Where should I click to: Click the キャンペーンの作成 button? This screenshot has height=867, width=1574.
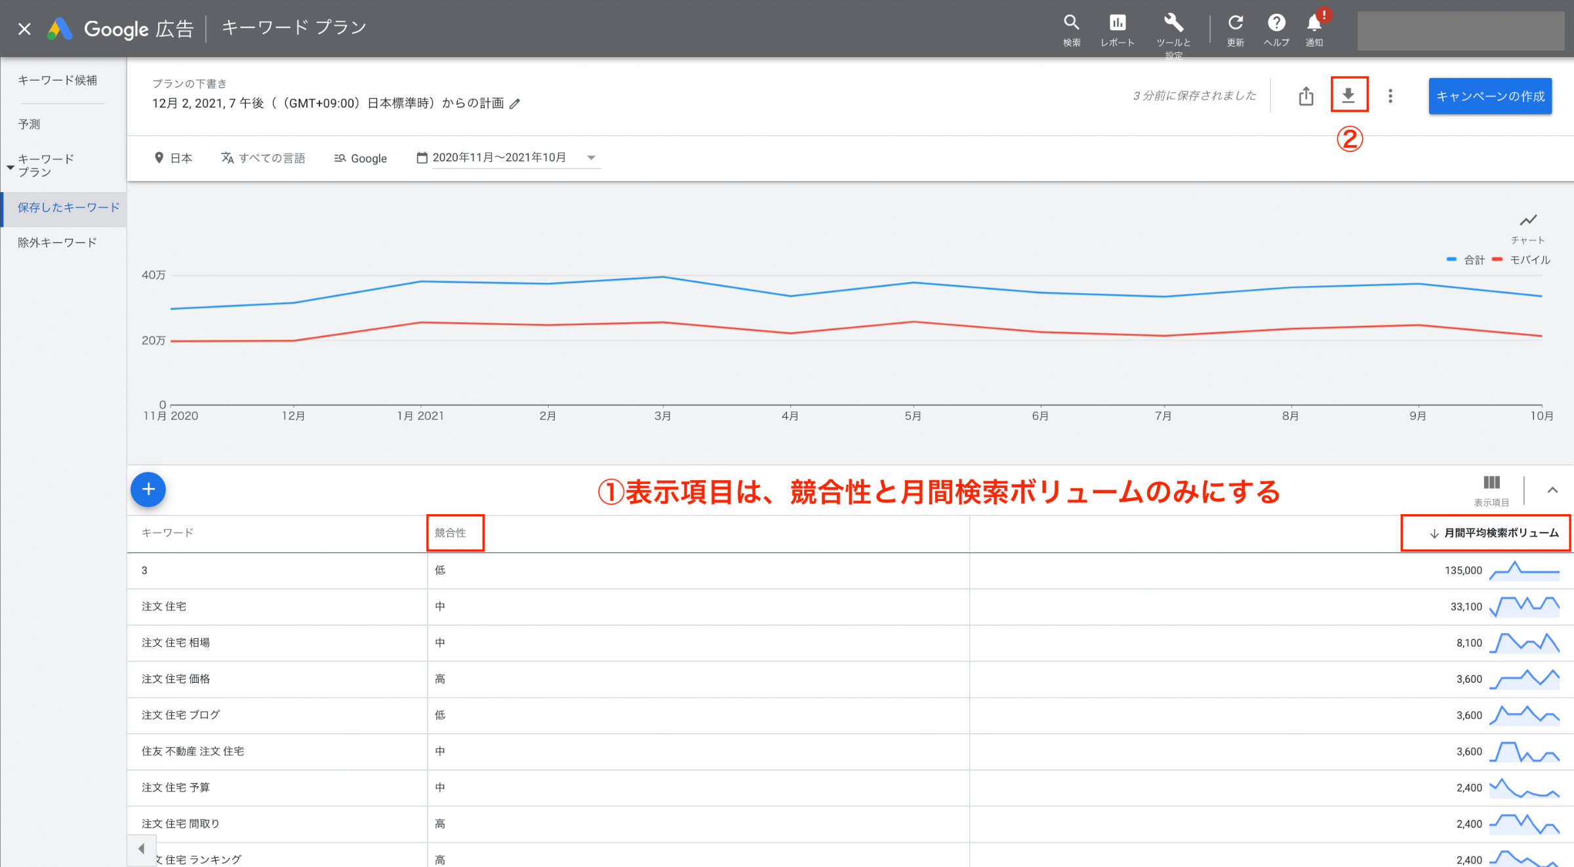tap(1490, 96)
